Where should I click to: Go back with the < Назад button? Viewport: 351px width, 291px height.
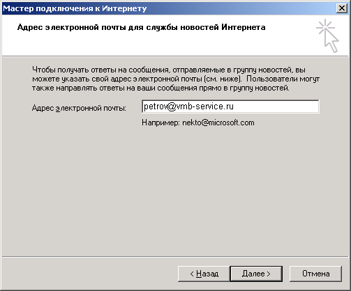(204, 274)
